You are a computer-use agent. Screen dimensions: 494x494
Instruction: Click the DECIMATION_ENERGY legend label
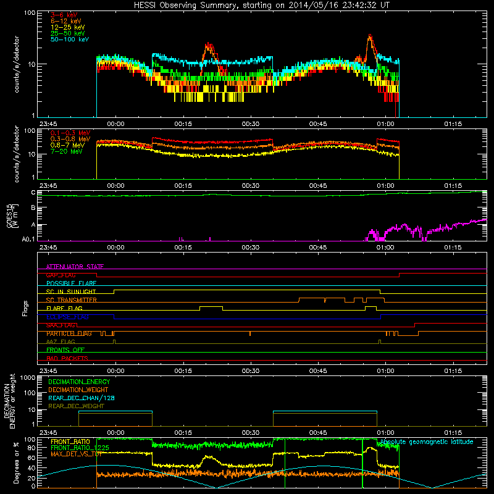[79, 382]
